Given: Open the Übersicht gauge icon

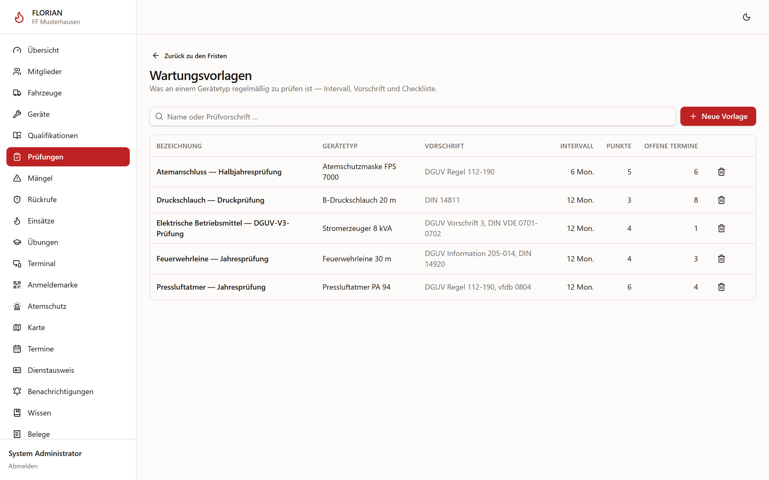Looking at the screenshot, I should (x=17, y=50).
